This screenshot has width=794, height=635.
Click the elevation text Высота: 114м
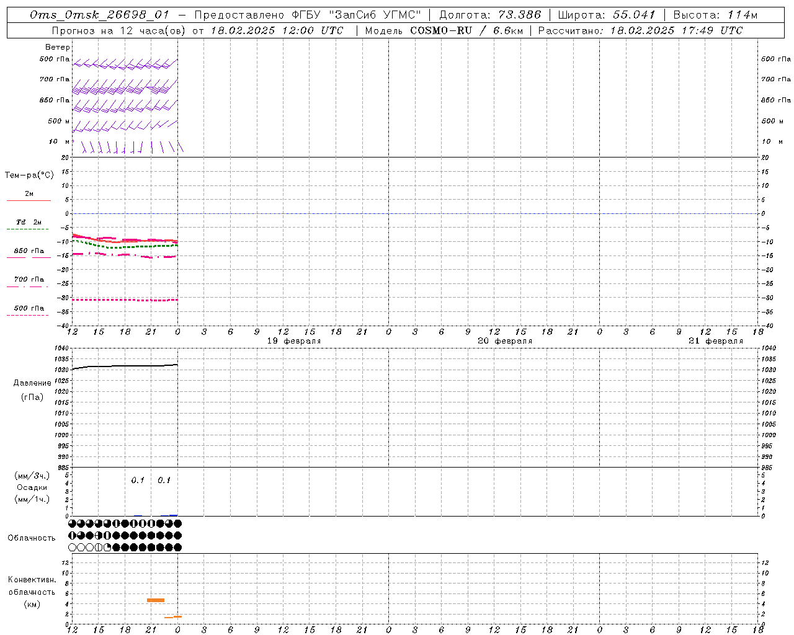pyautogui.click(x=715, y=15)
